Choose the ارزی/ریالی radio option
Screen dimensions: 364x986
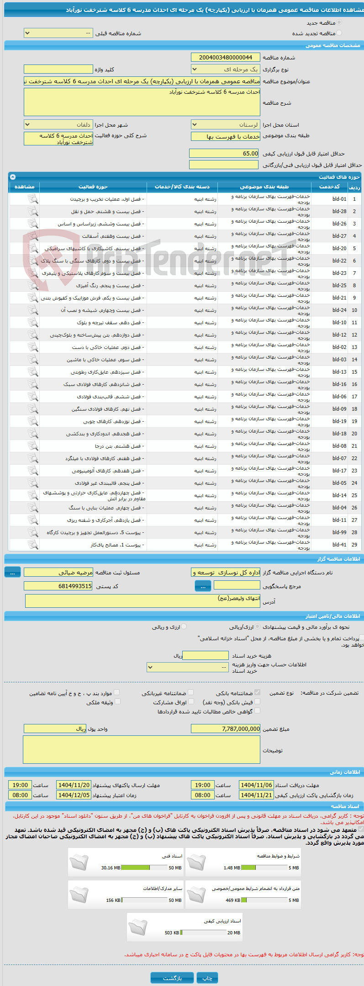[258, 627]
